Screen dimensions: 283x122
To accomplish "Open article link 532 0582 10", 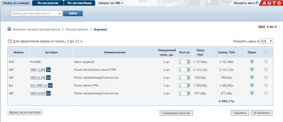I will point(39,85).
